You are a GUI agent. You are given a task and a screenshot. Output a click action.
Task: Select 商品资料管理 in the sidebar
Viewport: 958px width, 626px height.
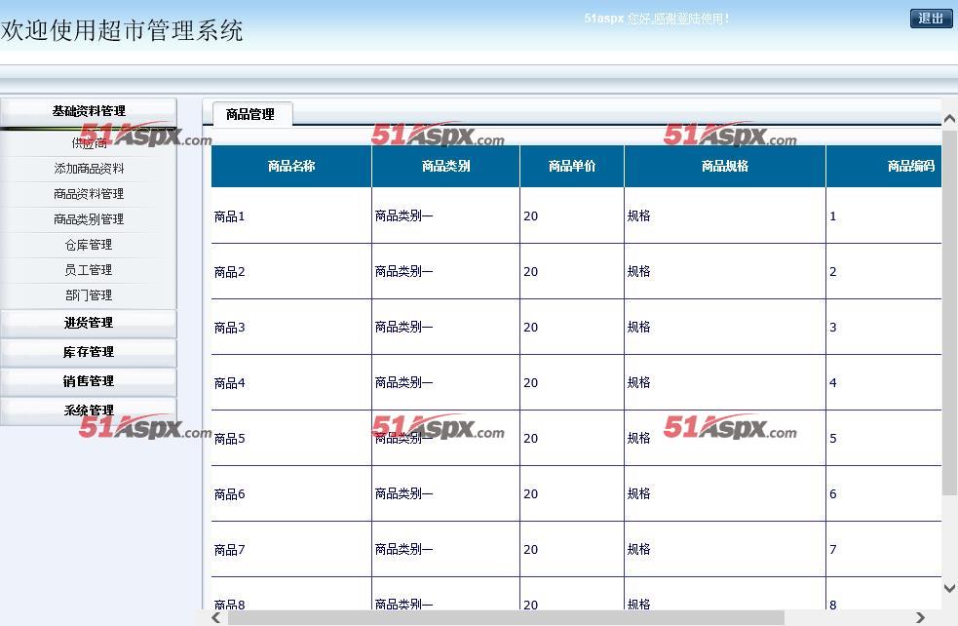pyautogui.click(x=88, y=193)
